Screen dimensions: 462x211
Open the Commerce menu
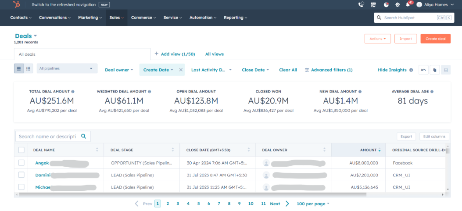click(143, 18)
